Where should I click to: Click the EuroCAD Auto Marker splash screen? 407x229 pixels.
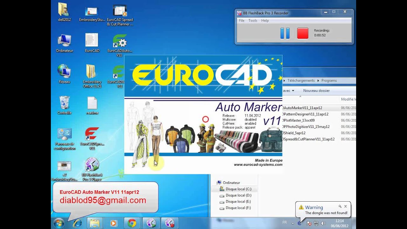click(203, 114)
